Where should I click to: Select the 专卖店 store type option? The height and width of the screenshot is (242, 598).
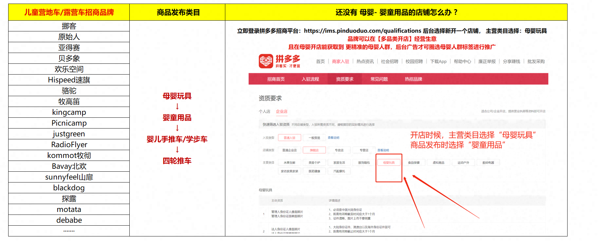pyautogui.click(x=339, y=150)
